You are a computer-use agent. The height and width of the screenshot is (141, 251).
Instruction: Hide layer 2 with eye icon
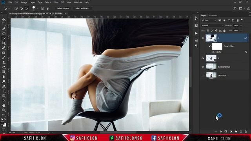click(203, 58)
